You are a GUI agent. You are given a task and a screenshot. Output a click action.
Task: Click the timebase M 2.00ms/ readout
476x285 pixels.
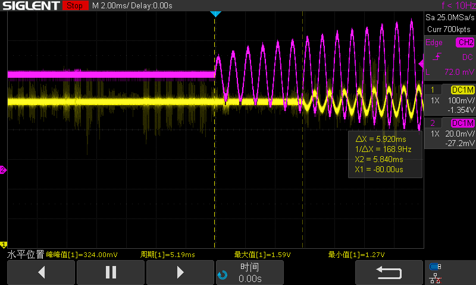(x=111, y=5)
